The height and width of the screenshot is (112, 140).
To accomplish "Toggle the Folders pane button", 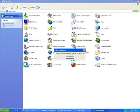I will [x=31, y=8].
